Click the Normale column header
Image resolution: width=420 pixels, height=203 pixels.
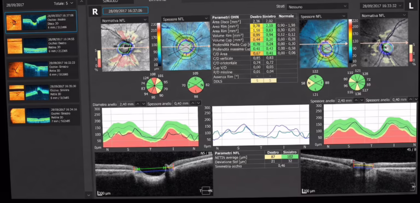[x=286, y=16]
